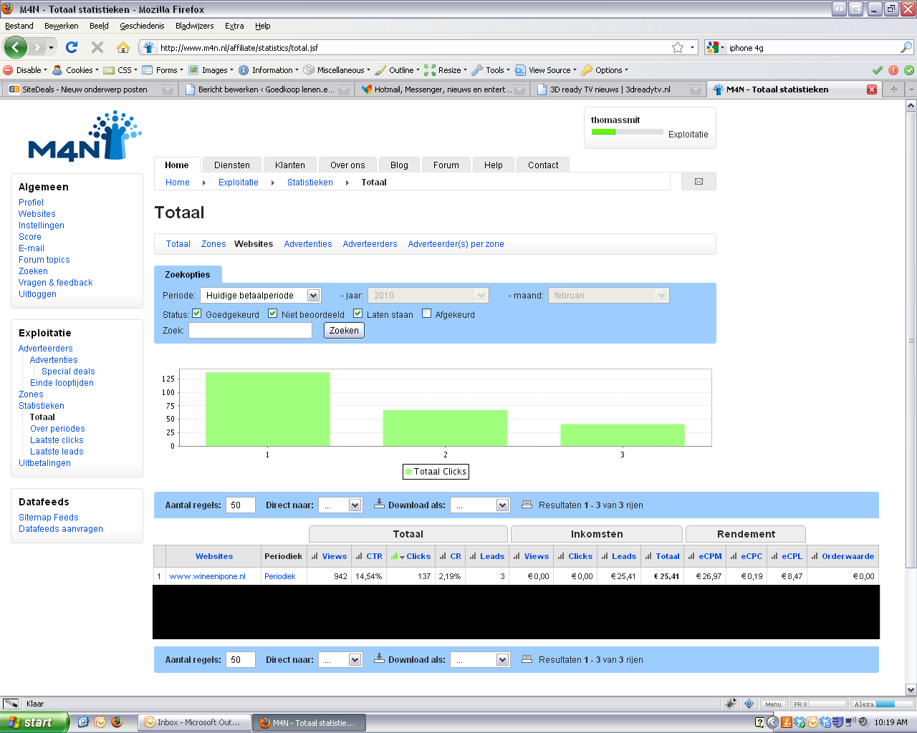This screenshot has width=917, height=733.
Task: Click thomassmit's green Exploitatie progress bar
Action: (x=603, y=132)
